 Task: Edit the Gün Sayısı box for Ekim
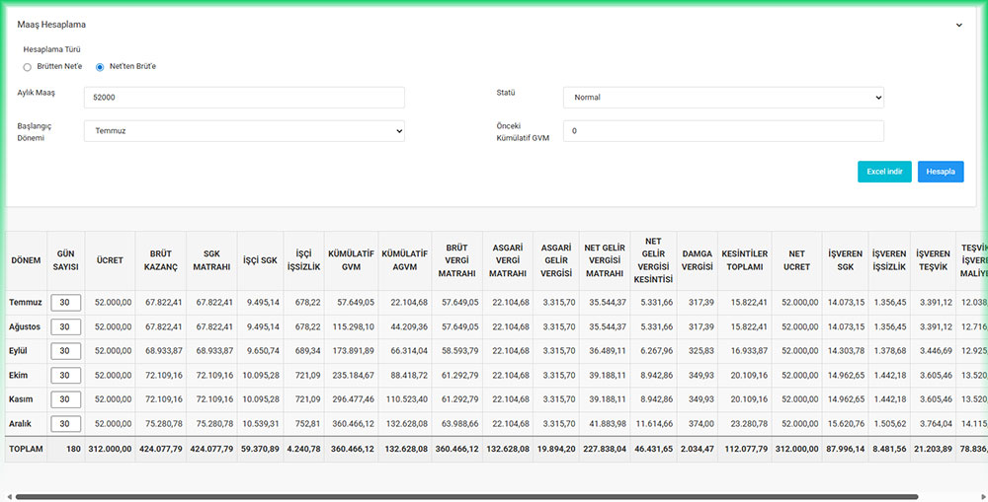pyautogui.click(x=65, y=375)
